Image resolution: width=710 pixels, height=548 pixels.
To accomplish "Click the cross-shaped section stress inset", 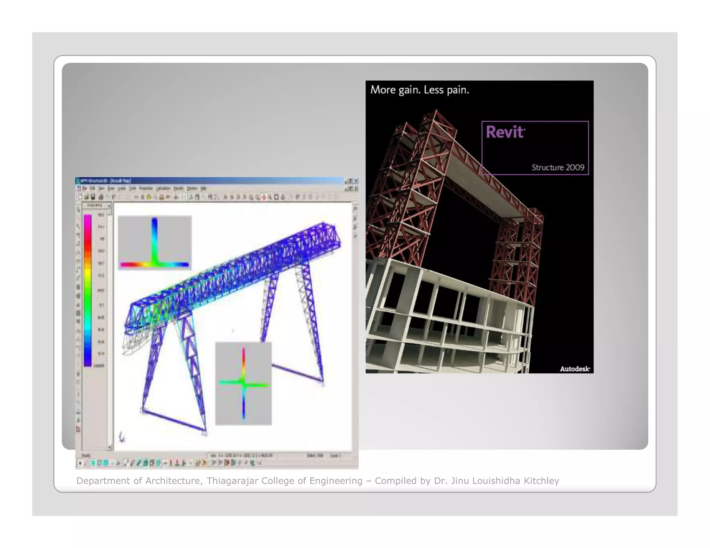I will [x=243, y=383].
